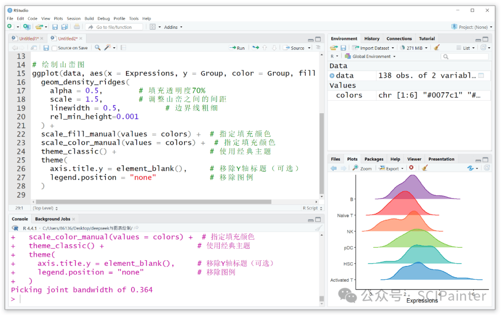
Task: Click the Source button
Action: (x=294, y=48)
